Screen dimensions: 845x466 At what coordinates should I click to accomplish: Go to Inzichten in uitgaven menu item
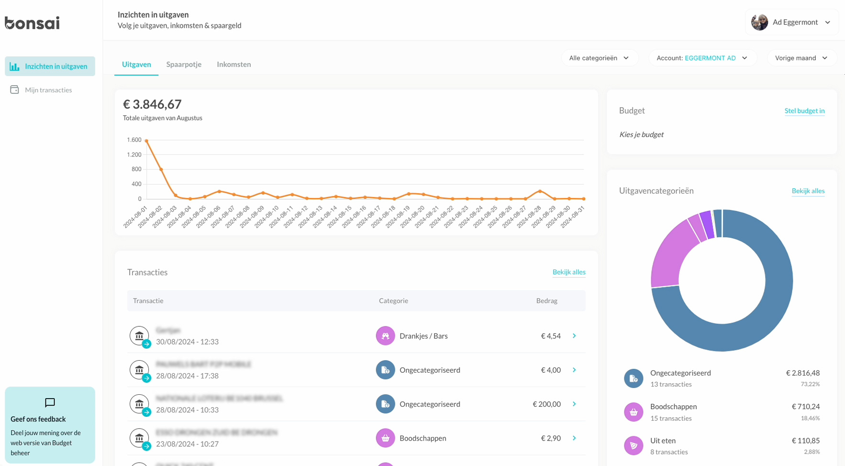[x=50, y=66]
